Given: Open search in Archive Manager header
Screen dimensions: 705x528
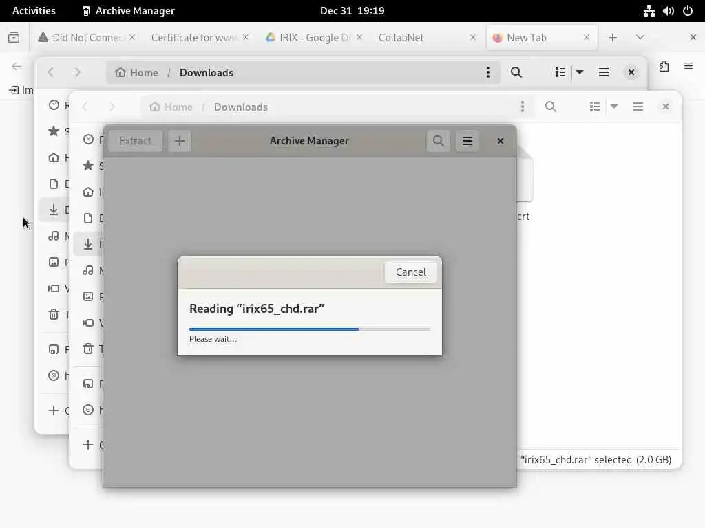Looking at the screenshot, I should (439, 141).
